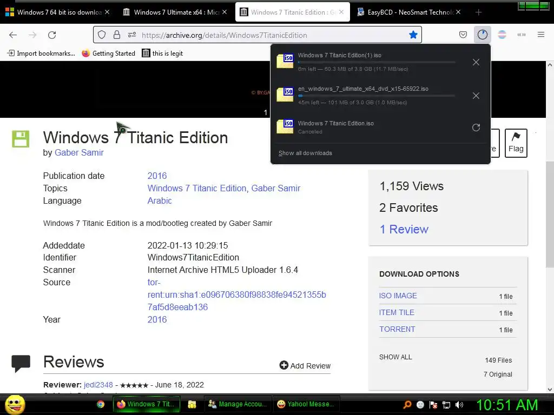The image size is (554, 415).
Task: Click the en_windows_7_ultimate iso file icon
Action: 285,94
